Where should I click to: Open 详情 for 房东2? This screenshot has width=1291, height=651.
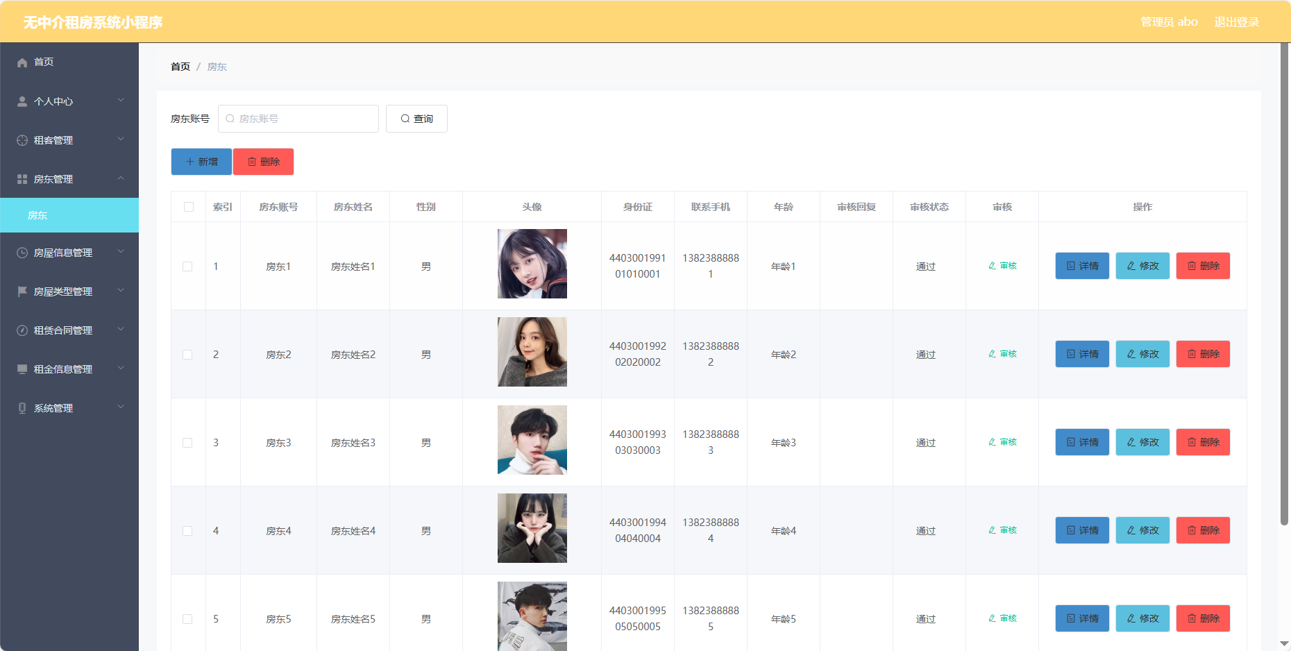[1082, 354]
